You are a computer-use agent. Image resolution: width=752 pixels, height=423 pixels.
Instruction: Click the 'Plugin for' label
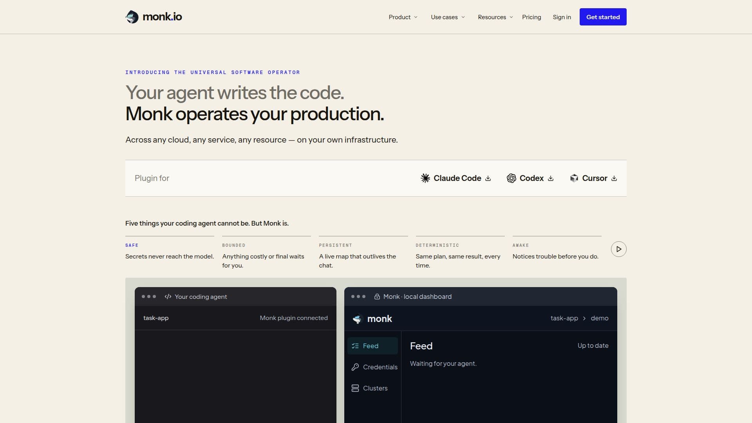pyautogui.click(x=152, y=178)
